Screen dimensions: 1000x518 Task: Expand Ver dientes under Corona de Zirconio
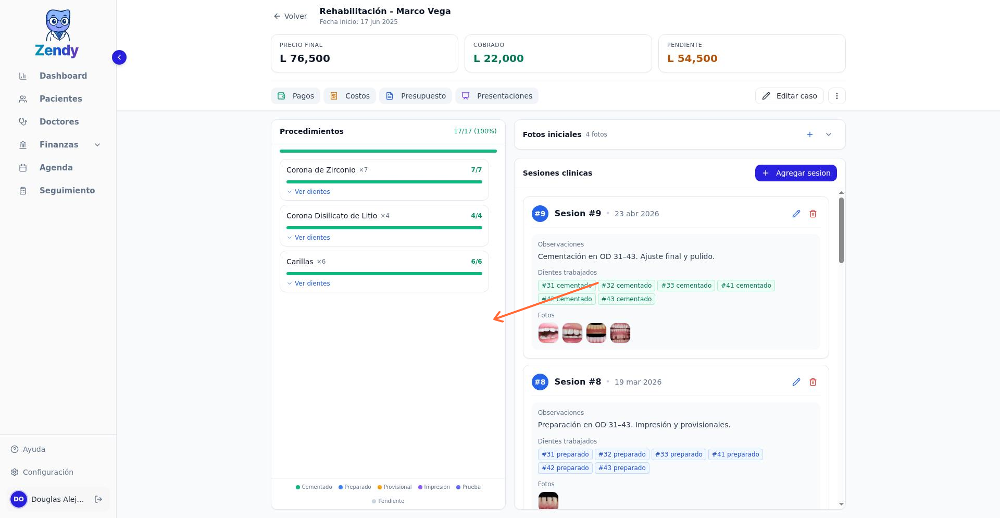308,192
